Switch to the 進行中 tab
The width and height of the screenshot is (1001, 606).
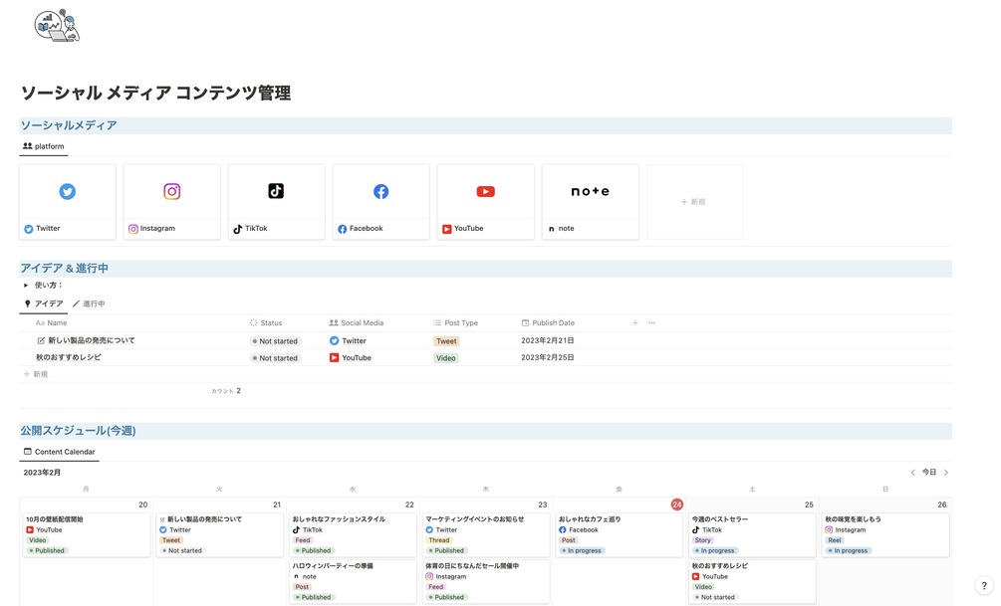tap(89, 303)
